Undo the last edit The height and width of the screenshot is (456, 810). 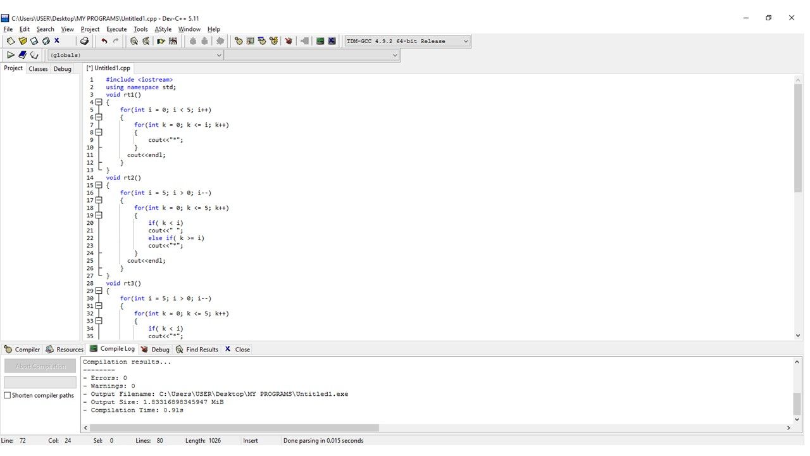point(103,41)
